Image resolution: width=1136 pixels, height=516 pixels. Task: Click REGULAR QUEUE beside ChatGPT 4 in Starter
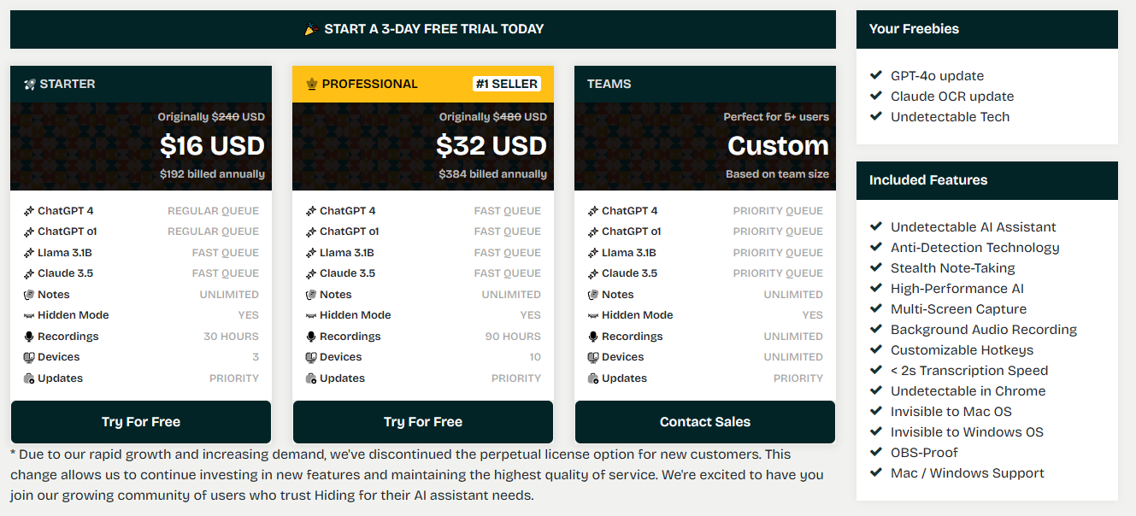pyautogui.click(x=213, y=211)
